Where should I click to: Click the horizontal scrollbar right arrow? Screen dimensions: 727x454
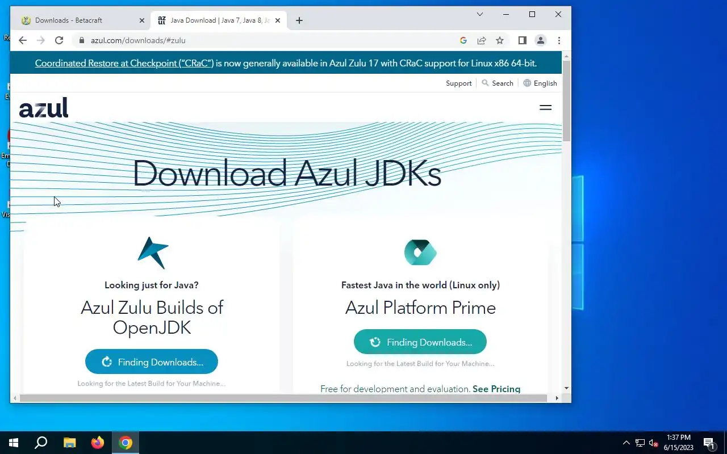tap(557, 398)
